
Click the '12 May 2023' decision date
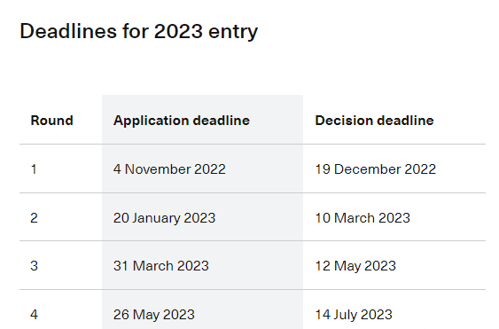[355, 266]
